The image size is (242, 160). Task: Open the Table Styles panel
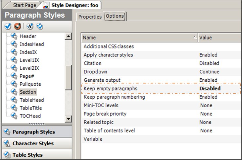(27, 155)
